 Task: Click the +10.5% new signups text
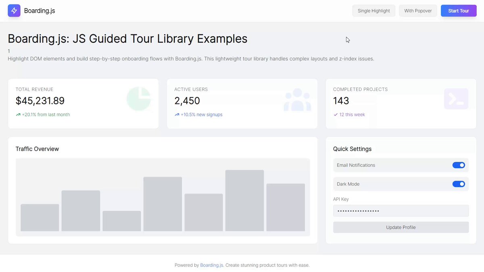click(x=202, y=115)
